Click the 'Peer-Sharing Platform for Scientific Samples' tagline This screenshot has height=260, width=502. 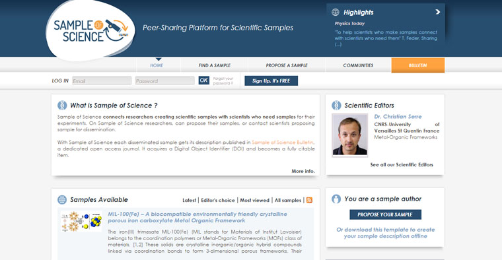click(x=218, y=28)
